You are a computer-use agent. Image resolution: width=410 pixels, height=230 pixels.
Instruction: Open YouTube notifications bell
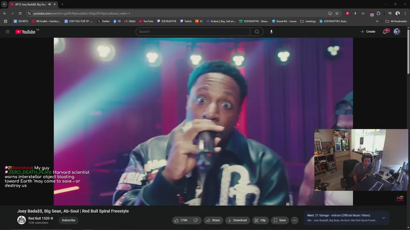click(x=385, y=32)
